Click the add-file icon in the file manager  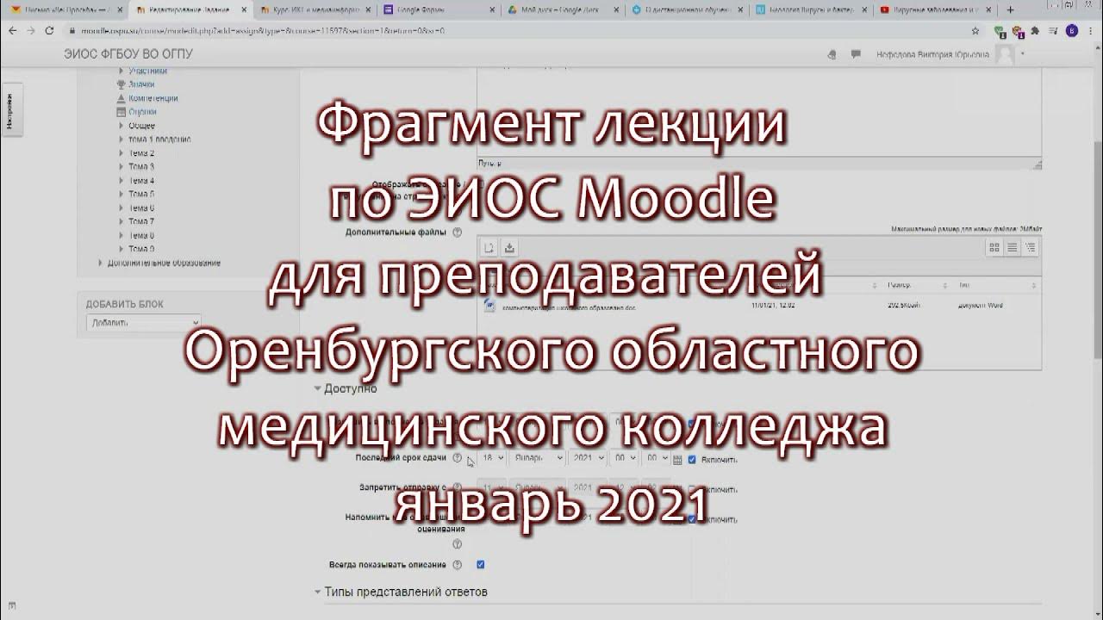(x=489, y=248)
